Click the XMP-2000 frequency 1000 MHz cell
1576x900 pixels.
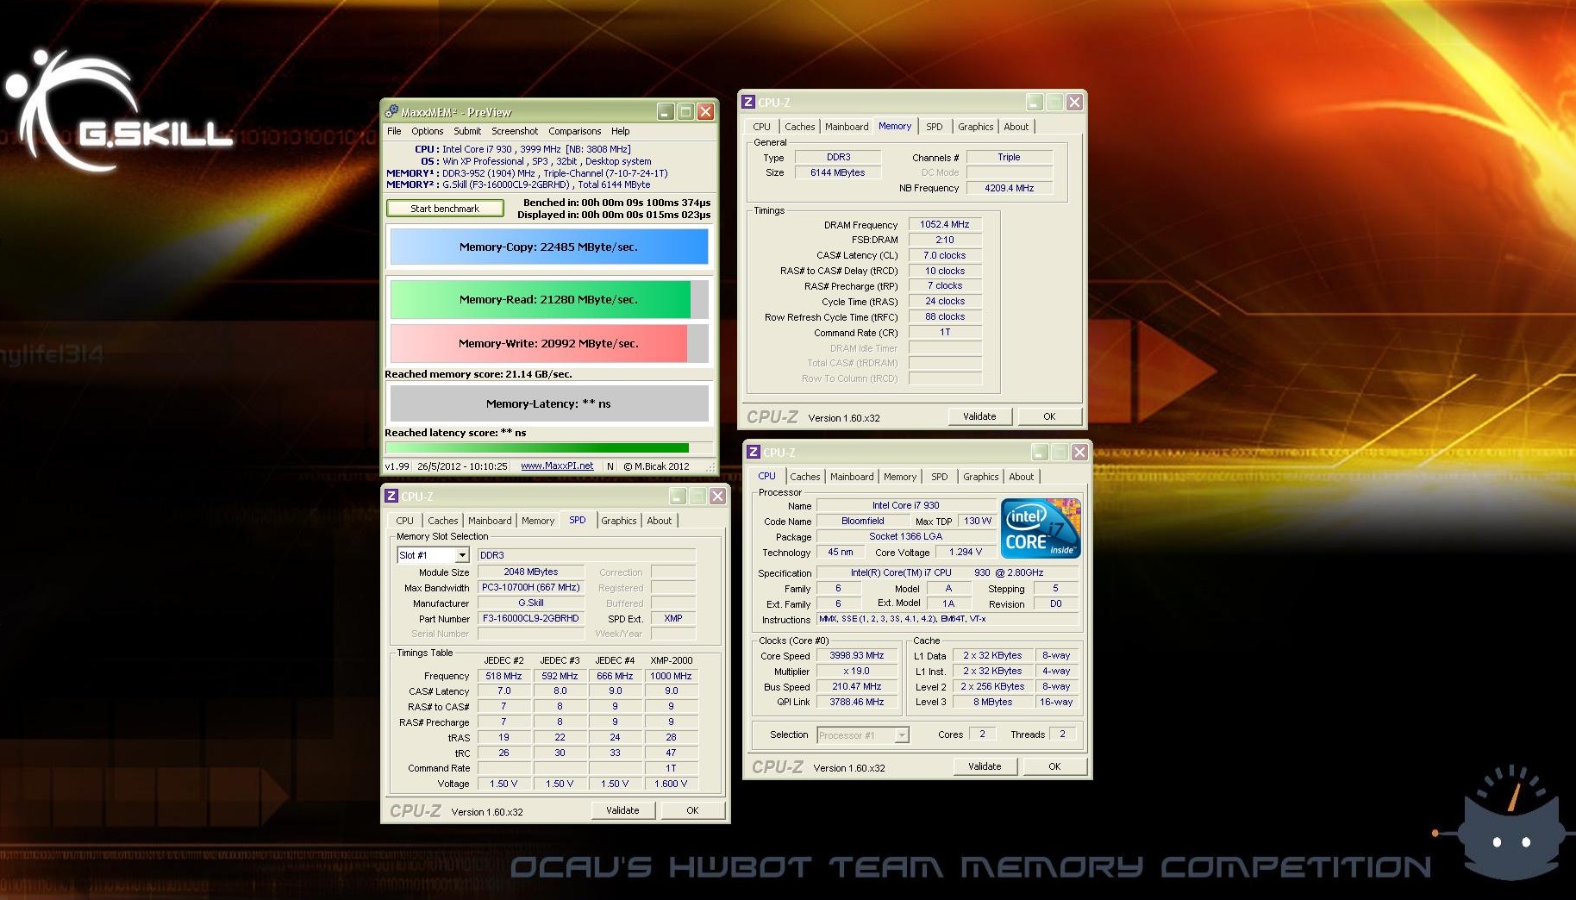pos(671,676)
